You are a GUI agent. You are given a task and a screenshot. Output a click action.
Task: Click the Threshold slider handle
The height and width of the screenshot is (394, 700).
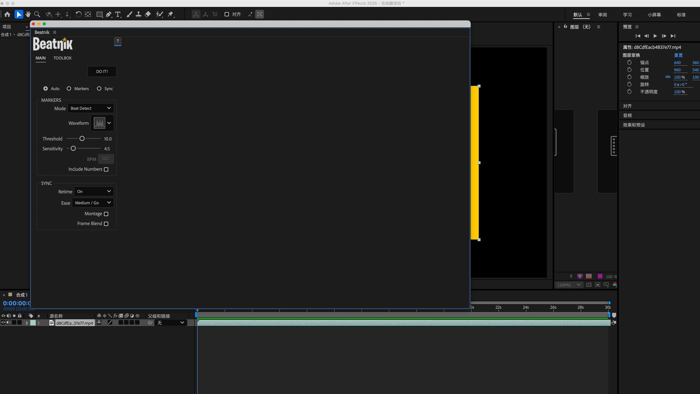tap(82, 139)
